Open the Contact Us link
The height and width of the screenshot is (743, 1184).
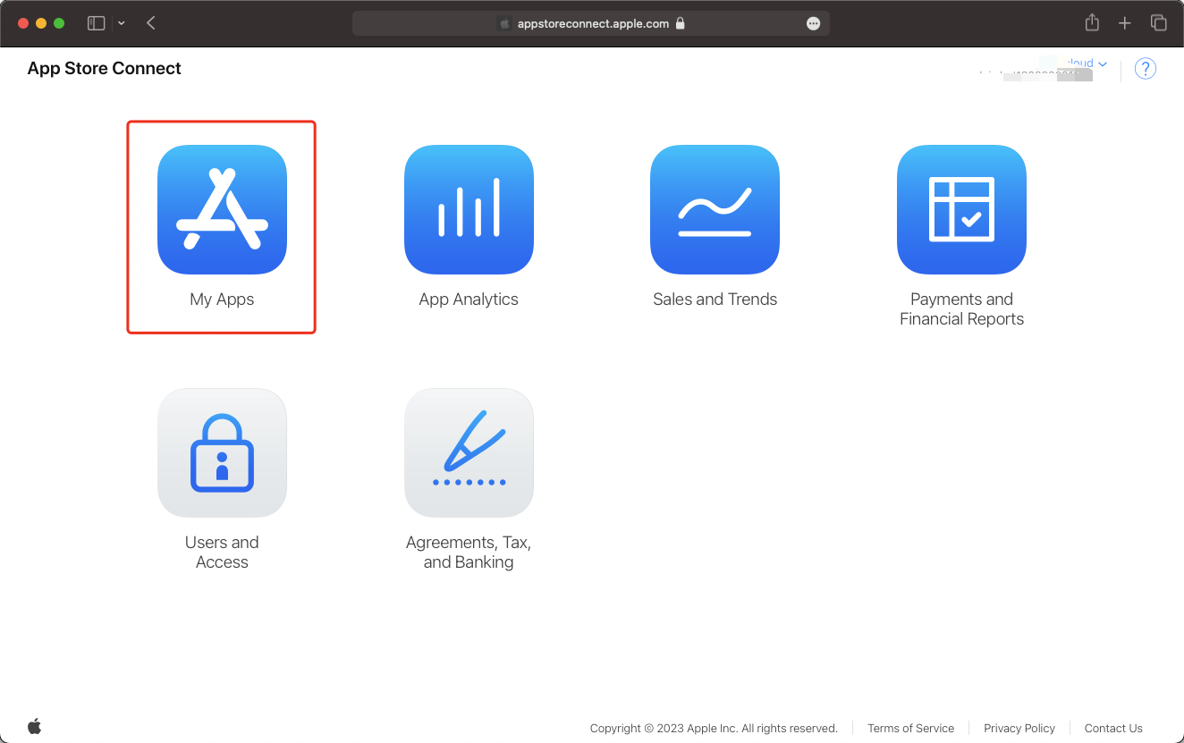click(x=1113, y=728)
